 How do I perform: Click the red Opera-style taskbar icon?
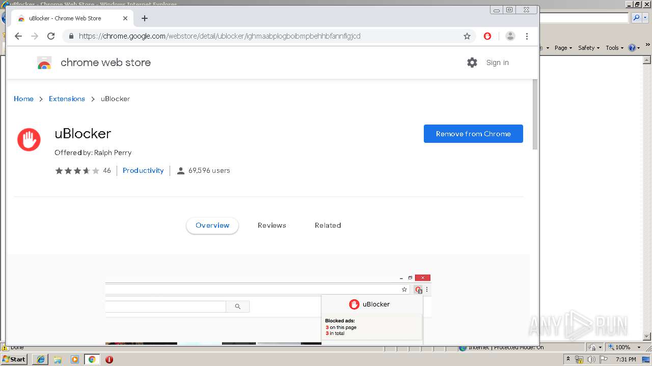pyautogui.click(x=109, y=359)
